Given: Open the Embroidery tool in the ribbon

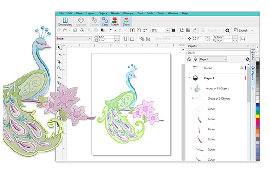Looking at the screenshot, I should (x=65, y=22).
